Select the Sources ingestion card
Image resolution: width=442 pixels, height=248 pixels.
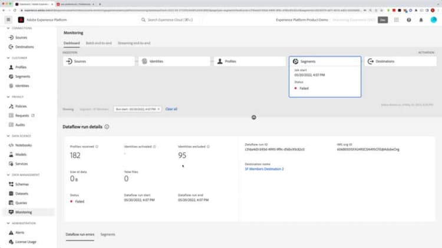point(98,61)
